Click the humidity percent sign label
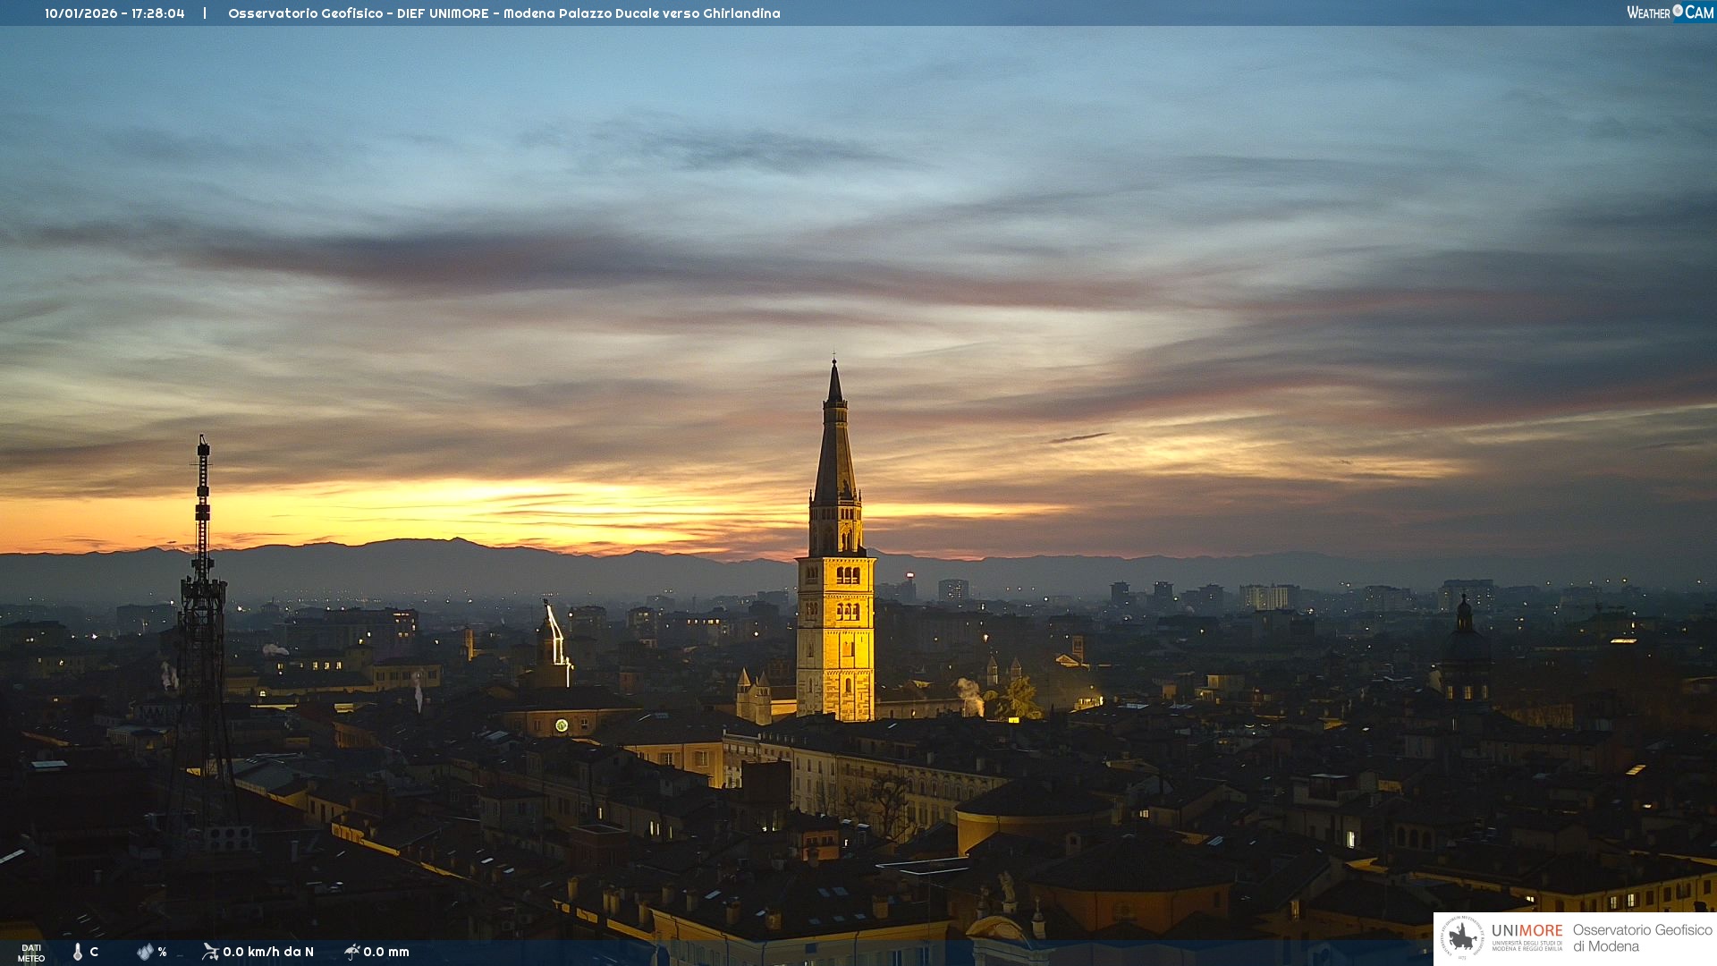 [x=162, y=952]
